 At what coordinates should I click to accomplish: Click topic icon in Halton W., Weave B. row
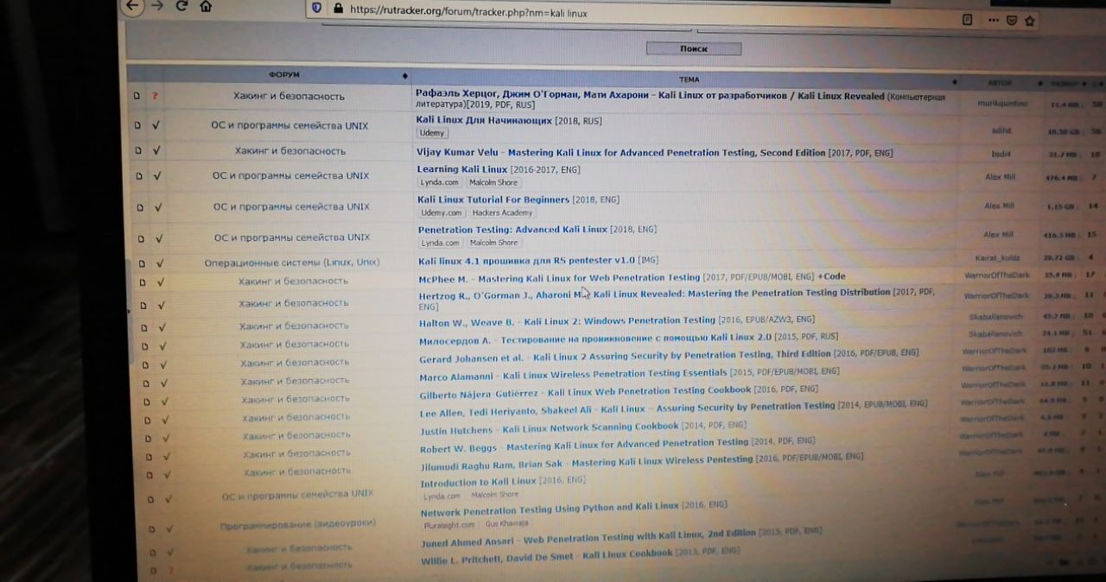pyautogui.click(x=143, y=328)
